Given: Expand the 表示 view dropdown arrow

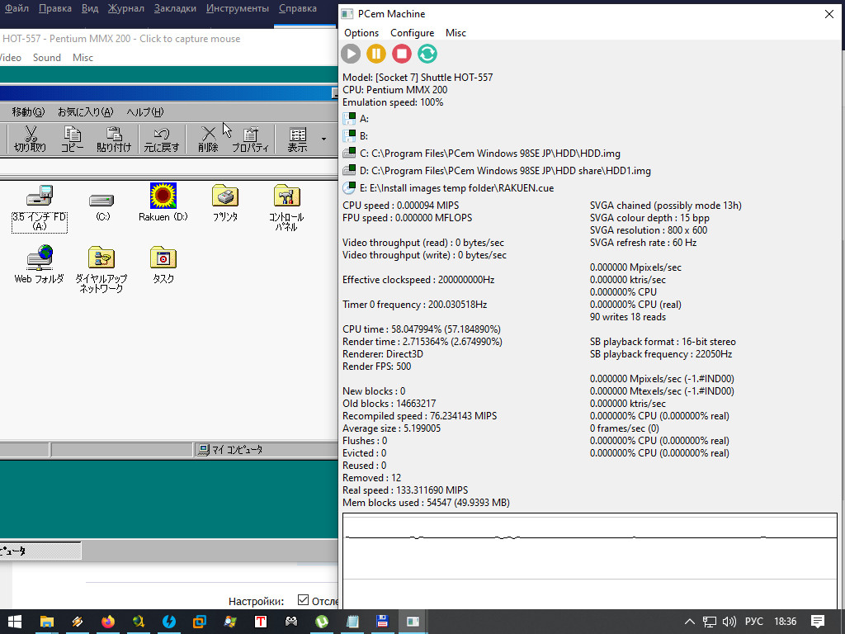Looking at the screenshot, I should click(x=323, y=139).
